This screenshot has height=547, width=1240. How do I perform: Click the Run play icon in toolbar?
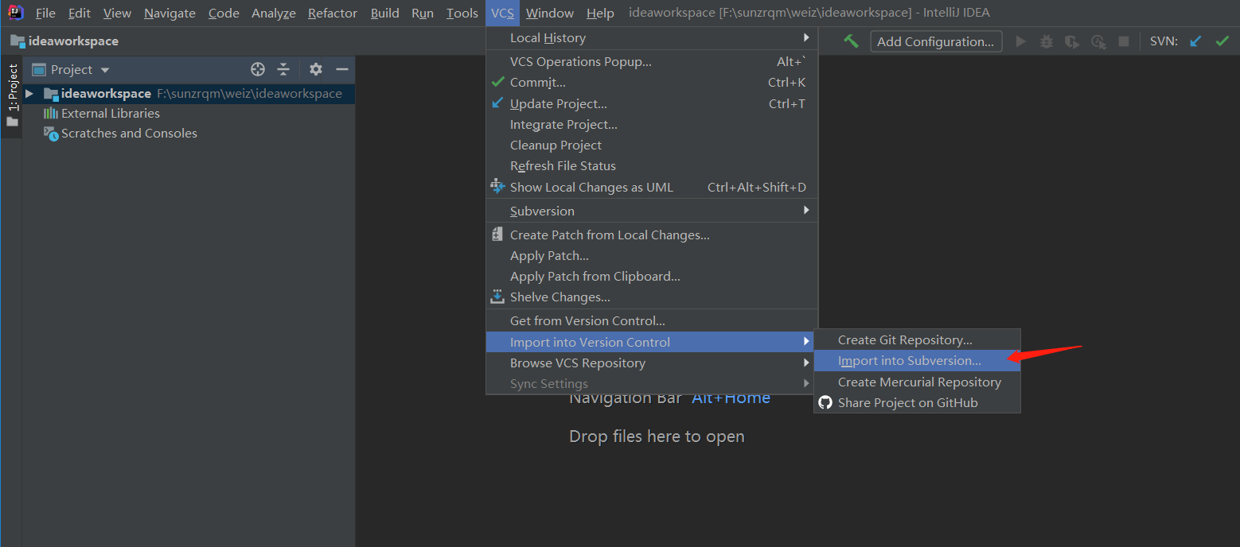click(1021, 41)
